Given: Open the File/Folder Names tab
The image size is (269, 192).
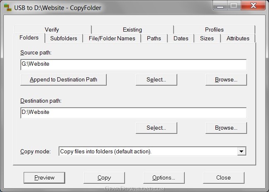Looking at the screenshot, I should coord(112,38).
